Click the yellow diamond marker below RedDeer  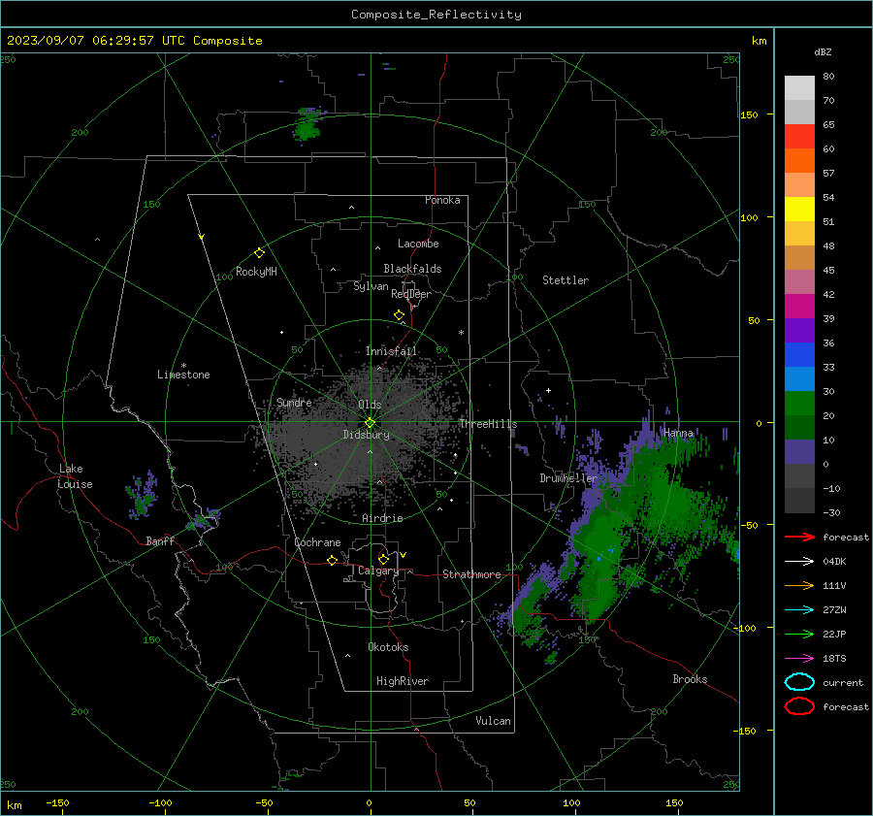pyautogui.click(x=399, y=315)
